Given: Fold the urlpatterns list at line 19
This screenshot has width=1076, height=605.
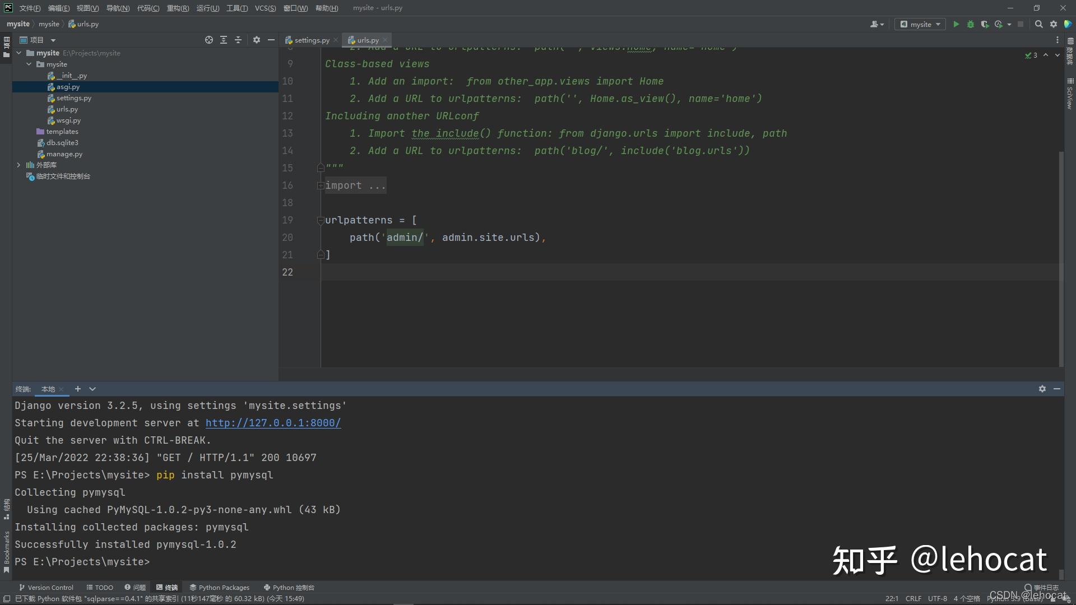Looking at the screenshot, I should click(x=321, y=220).
